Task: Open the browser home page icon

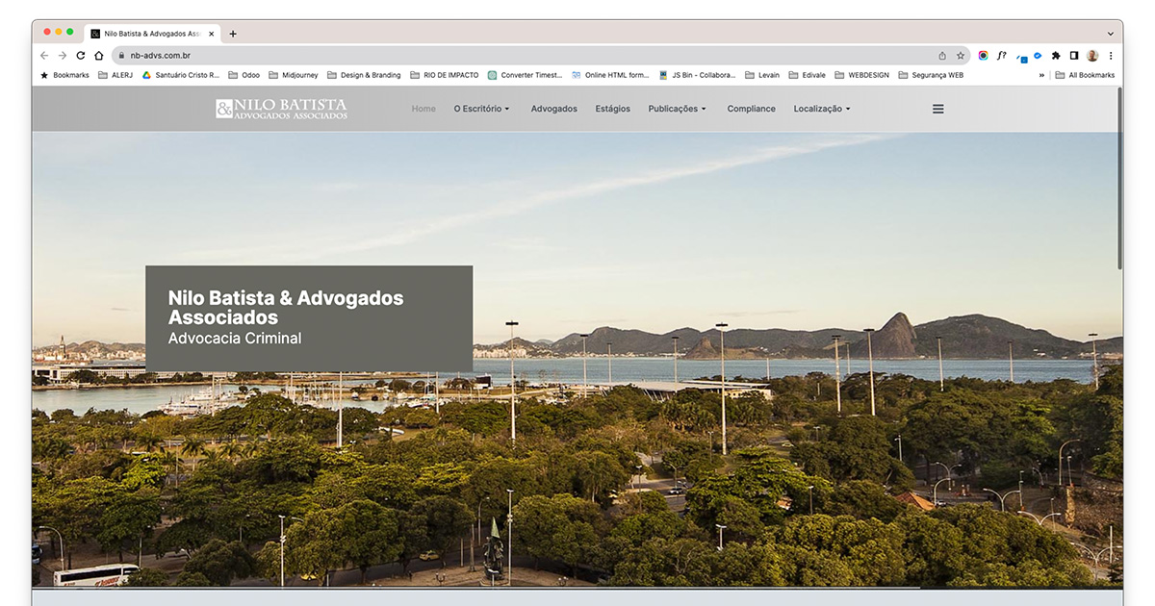Action: [x=99, y=56]
